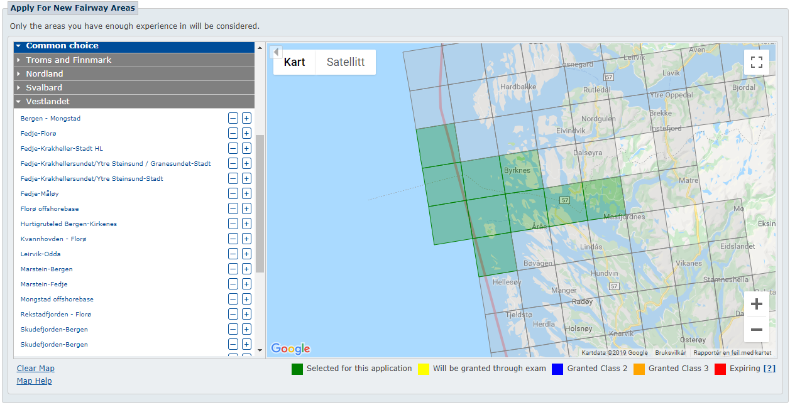Screen dimensions: 790x405
Task: Open the Map Help link
Action: tap(35, 381)
